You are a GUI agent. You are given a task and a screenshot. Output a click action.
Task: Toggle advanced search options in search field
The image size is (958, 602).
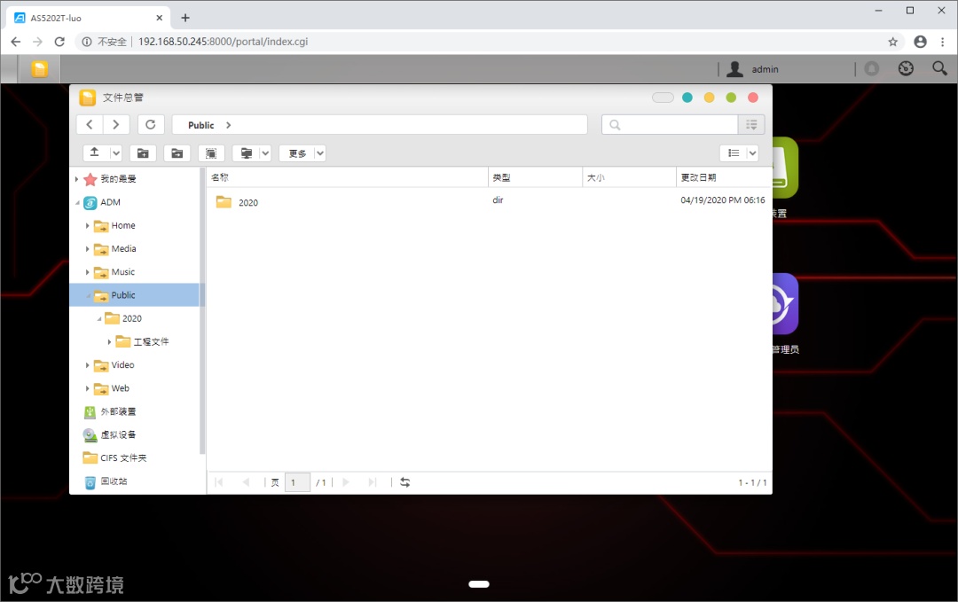coord(750,124)
